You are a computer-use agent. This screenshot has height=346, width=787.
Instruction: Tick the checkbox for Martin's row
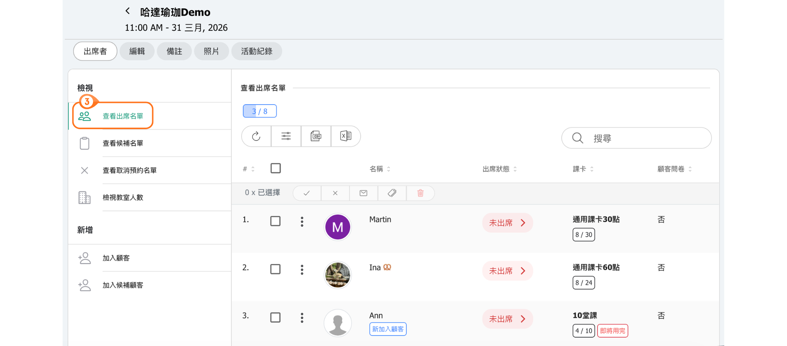coord(275,221)
